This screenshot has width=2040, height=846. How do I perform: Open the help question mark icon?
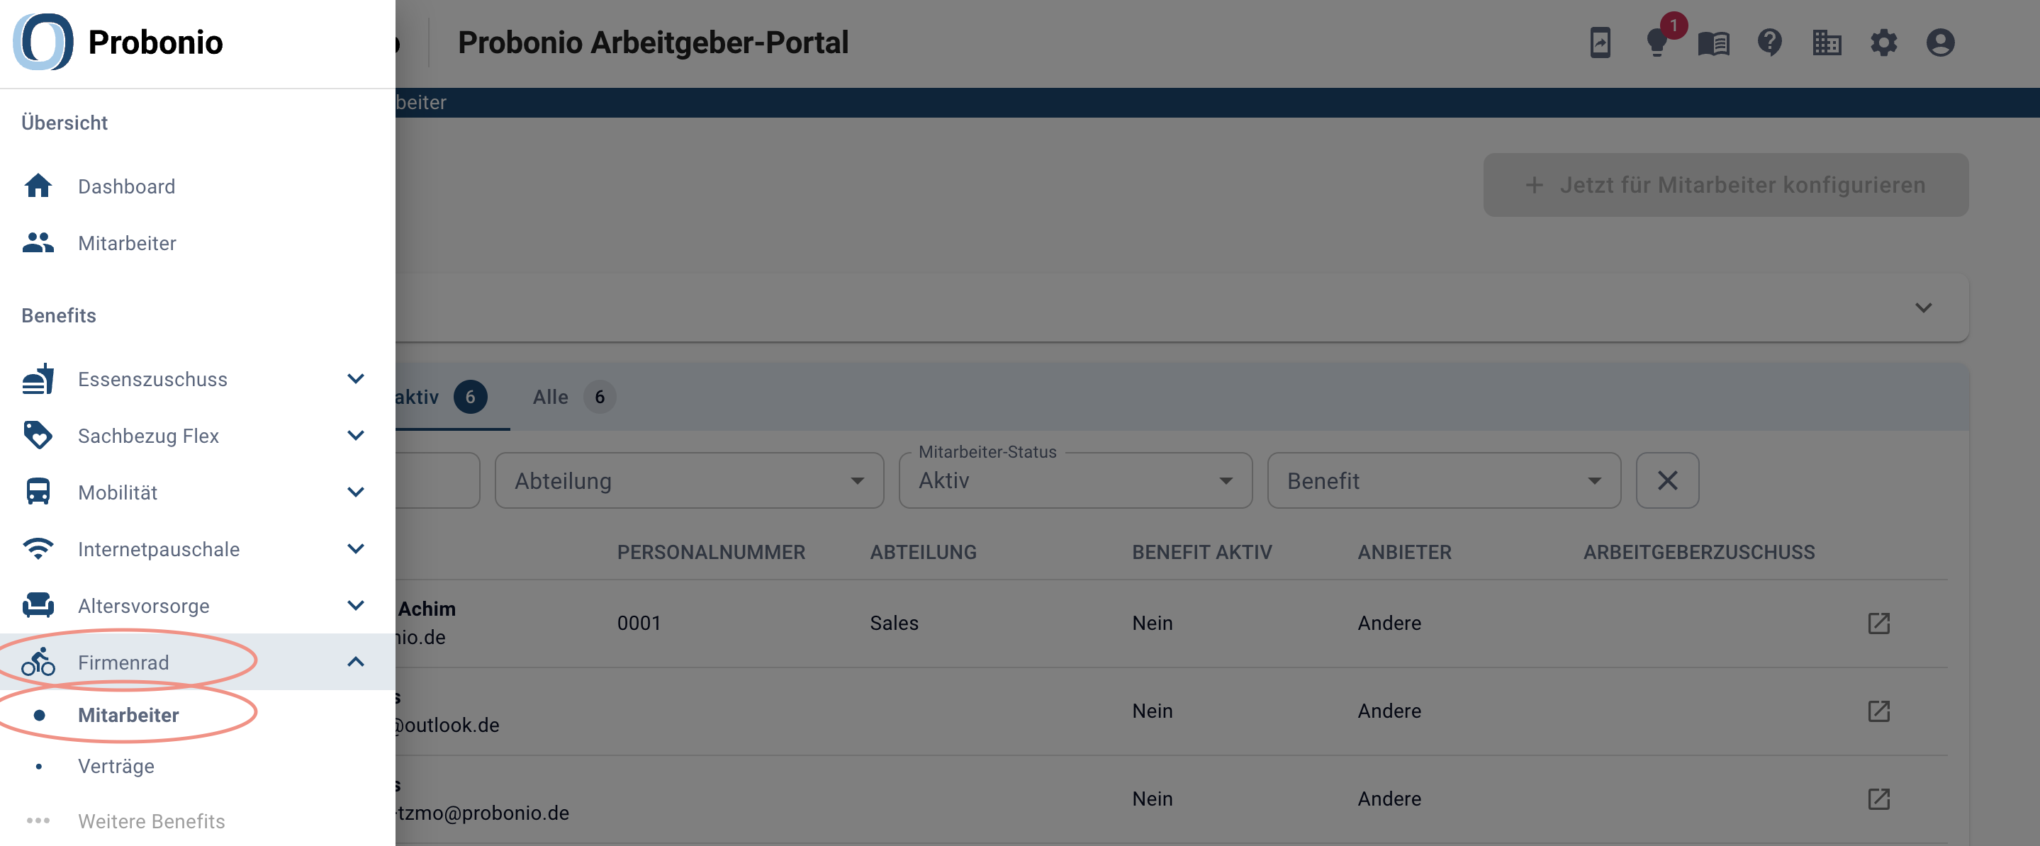[1769, 43]
